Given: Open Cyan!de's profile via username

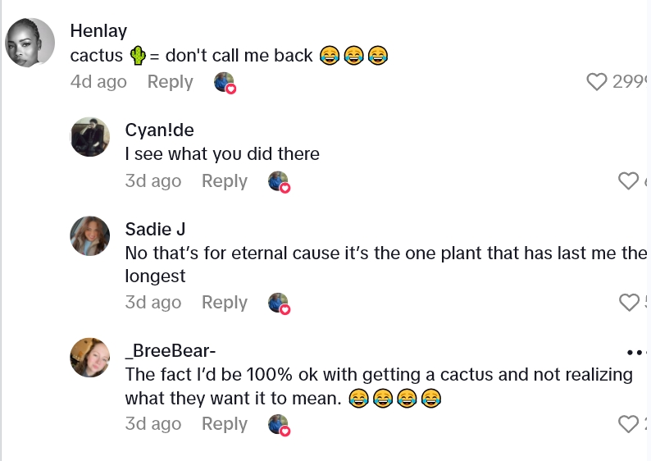Looking at the screenshot, I should pyautogui.click(x=159, y=130).
